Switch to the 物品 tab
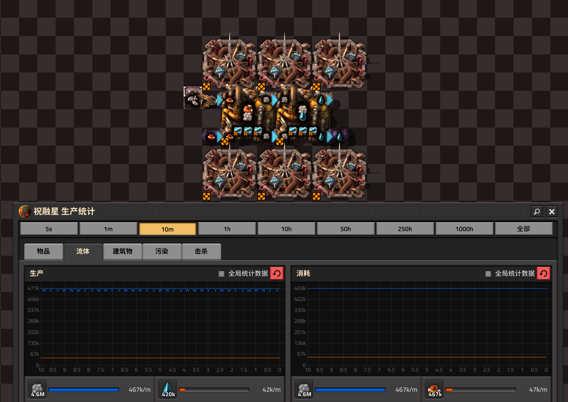 coord(44,251)
